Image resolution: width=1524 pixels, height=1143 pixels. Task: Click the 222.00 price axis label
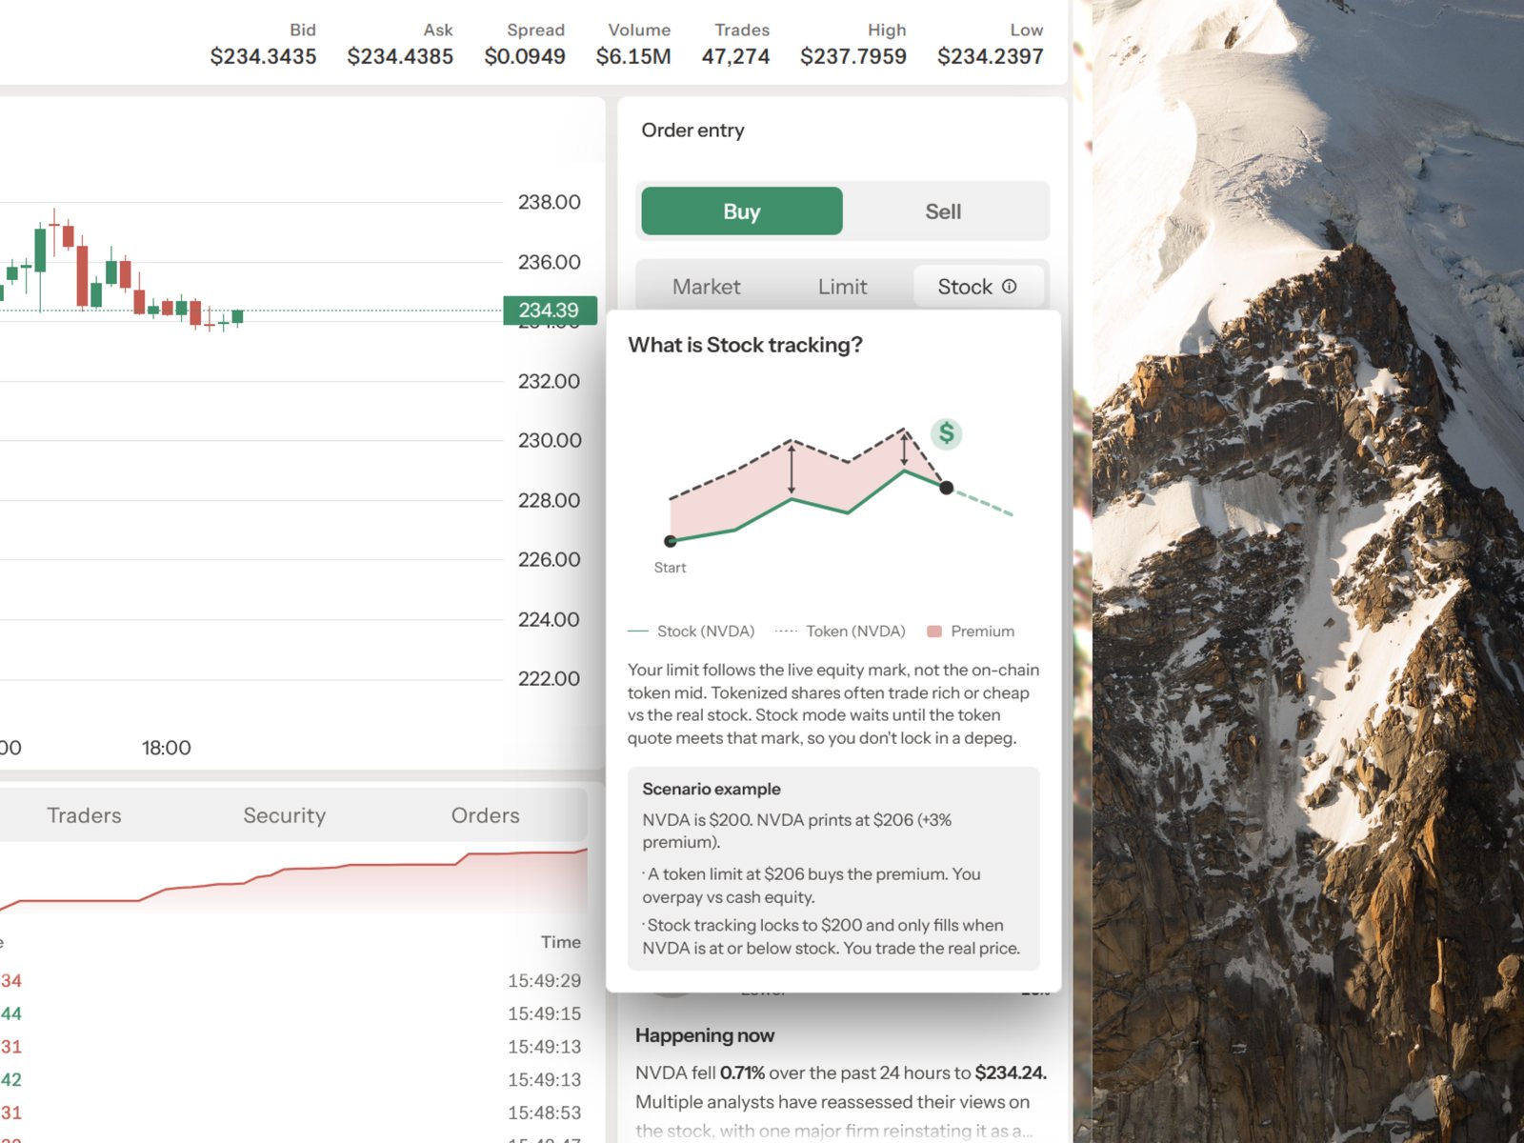click(x=549, y=678)
